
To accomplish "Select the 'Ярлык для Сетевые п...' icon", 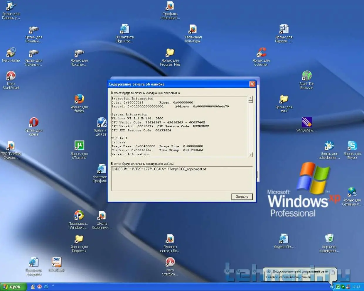I will click(352, 197).
